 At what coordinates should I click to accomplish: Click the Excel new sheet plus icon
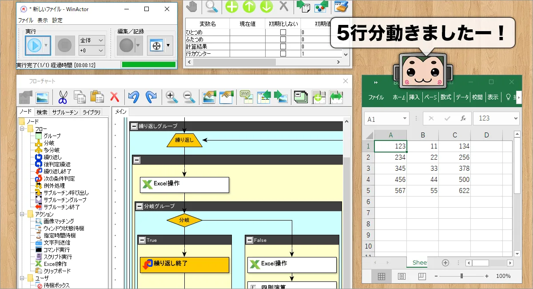coord(445,263)
